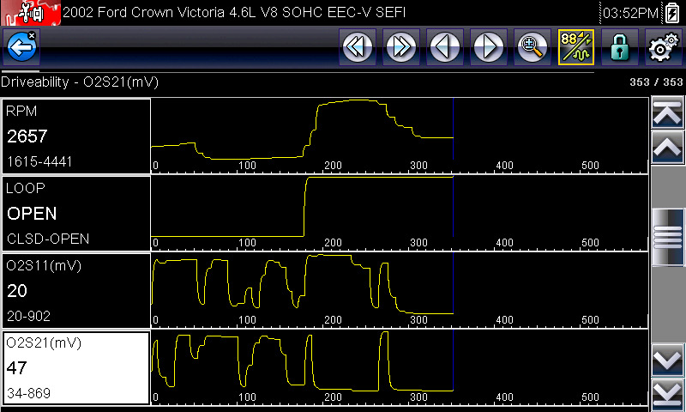Screen dimensions: 686x412
Task: Select the RPM parameter panel
Action: [x=76, y=136]
